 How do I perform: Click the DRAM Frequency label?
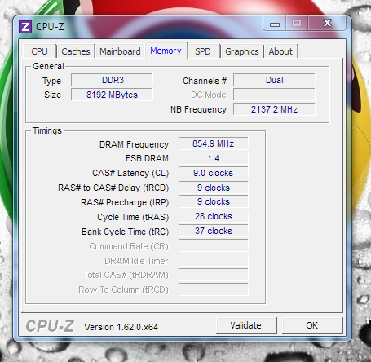134,144
